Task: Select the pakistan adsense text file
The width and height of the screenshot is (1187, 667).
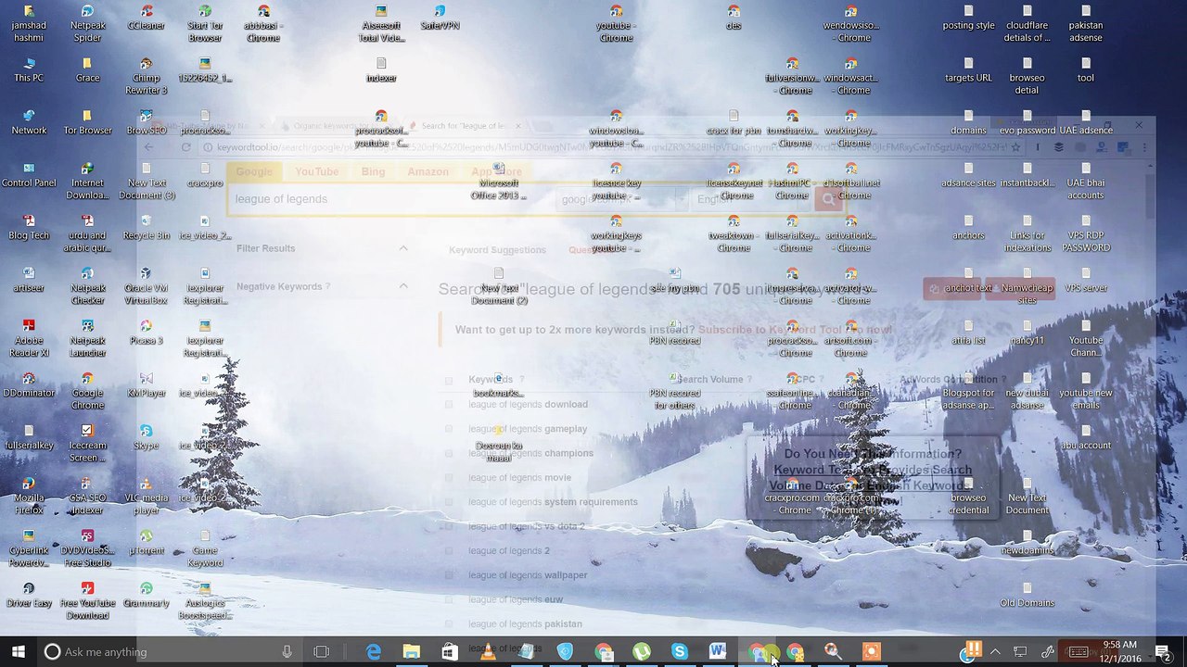Action: point(1086,24)
